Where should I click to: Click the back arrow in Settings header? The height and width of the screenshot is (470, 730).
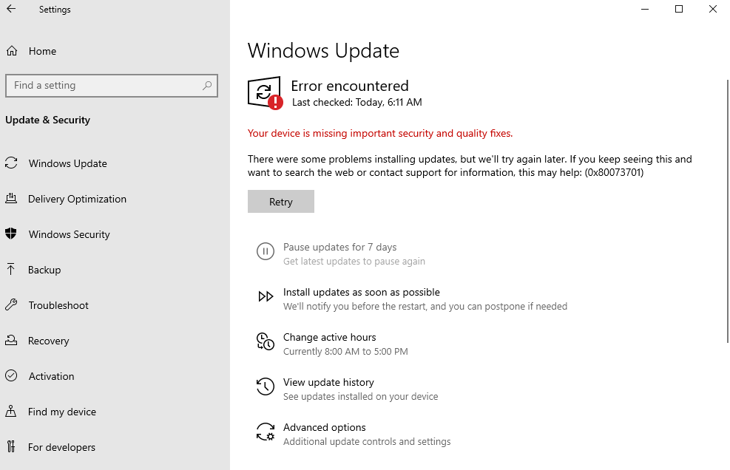pos(11,10)
